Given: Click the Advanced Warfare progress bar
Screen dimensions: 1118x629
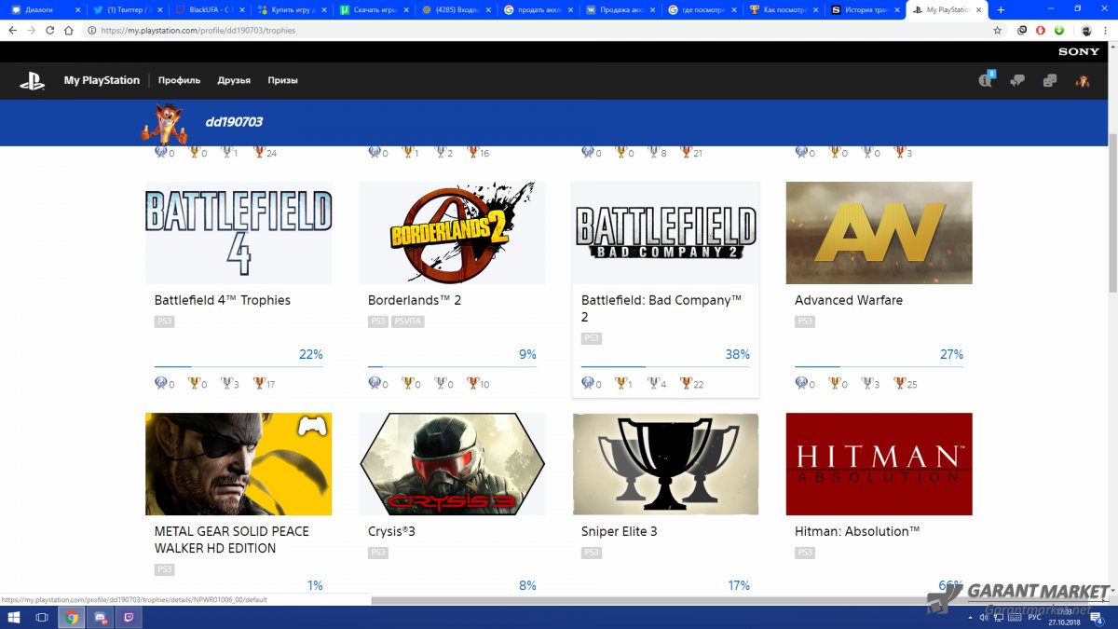Looking at the screenshot, I should (x=879, y=366).
